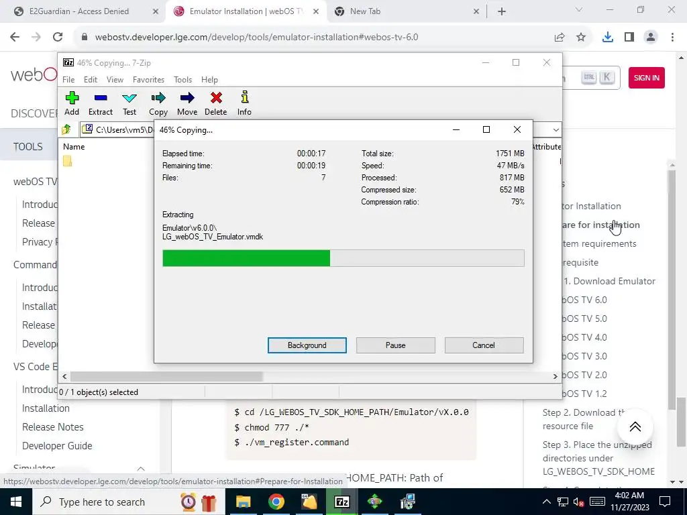Open the Chrome profile icon

pyautogui.click(x=651, y=38)
